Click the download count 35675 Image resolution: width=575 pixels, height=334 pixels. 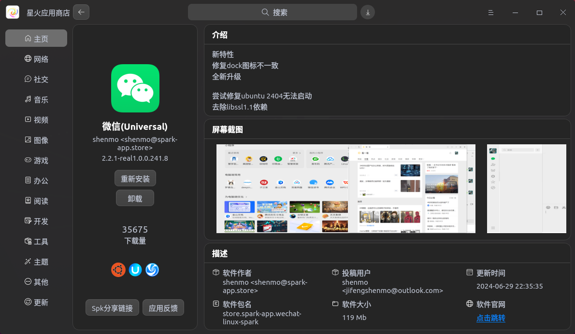point(135,230)
